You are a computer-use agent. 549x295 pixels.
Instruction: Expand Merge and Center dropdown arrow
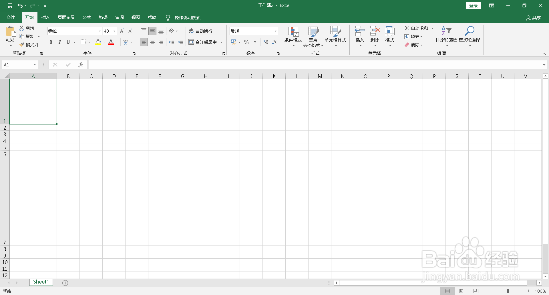click(221, 42)
